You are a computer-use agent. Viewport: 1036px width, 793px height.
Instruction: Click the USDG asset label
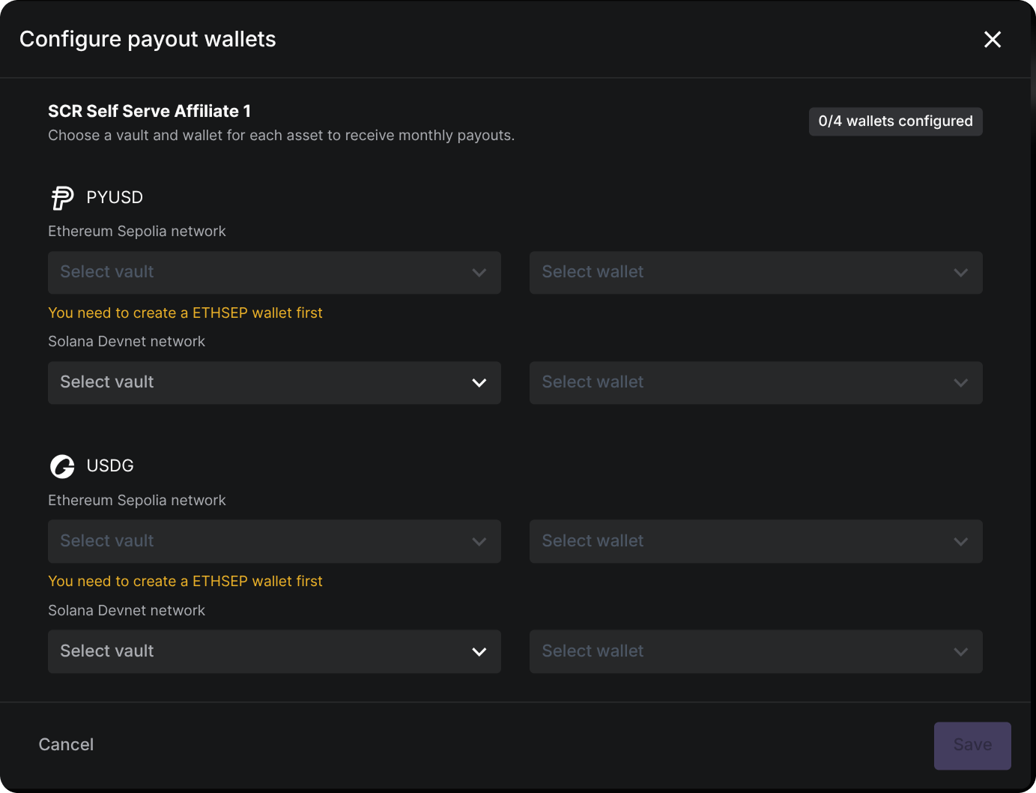[110, 465]
